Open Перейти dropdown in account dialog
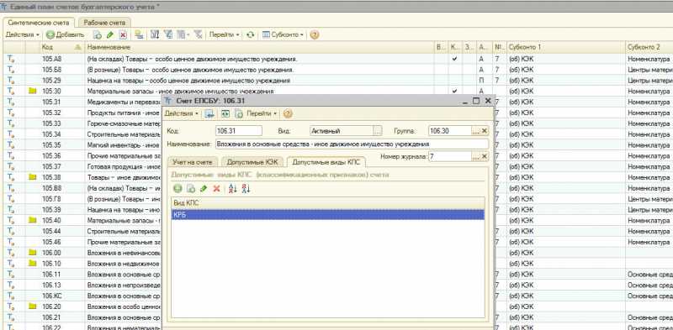Viewport: 673px width, 330px height. pyautogui.click(x=262, y=113)
